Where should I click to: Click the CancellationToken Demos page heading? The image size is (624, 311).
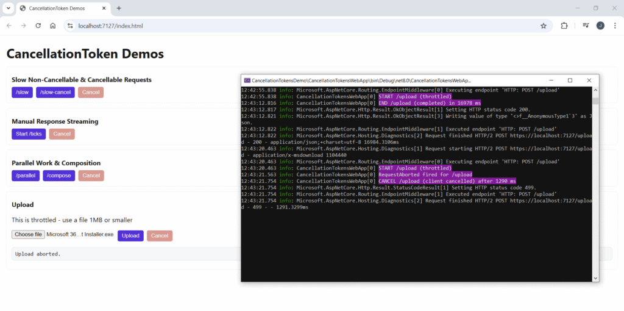coord(85,54)
